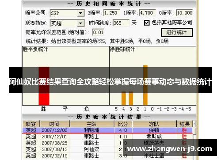Click the orange bar above 4
The image size is (221, 160).
click(124, 99)
